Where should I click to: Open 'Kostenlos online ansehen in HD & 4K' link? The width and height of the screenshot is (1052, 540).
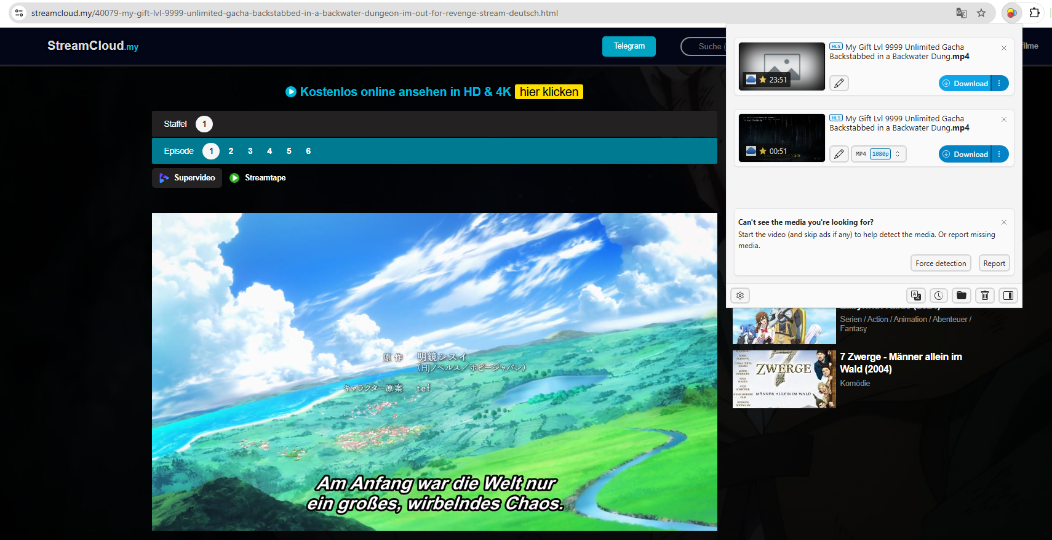click(405, 92)
